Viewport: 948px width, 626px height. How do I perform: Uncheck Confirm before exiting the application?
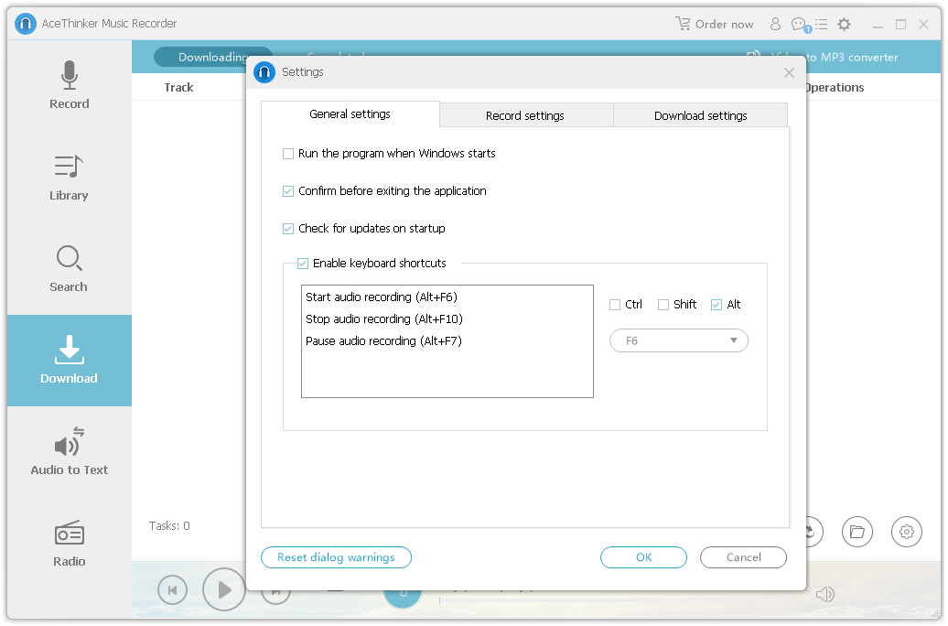(288, 191)
